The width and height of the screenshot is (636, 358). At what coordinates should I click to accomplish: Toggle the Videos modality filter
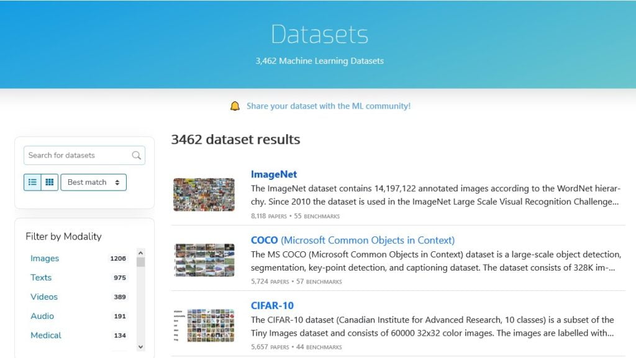click(44, 297)
